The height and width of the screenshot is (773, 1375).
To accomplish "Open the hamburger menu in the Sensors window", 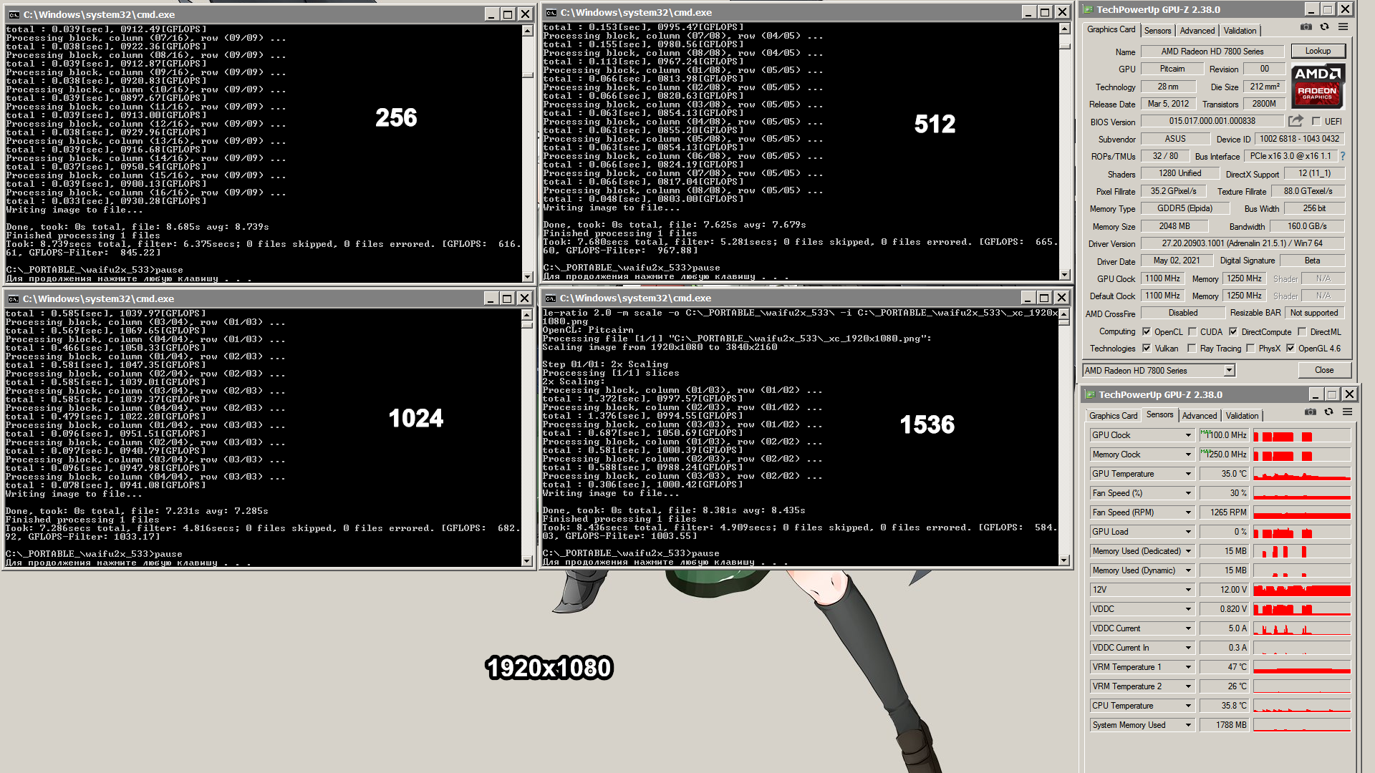I will 1347,412.
